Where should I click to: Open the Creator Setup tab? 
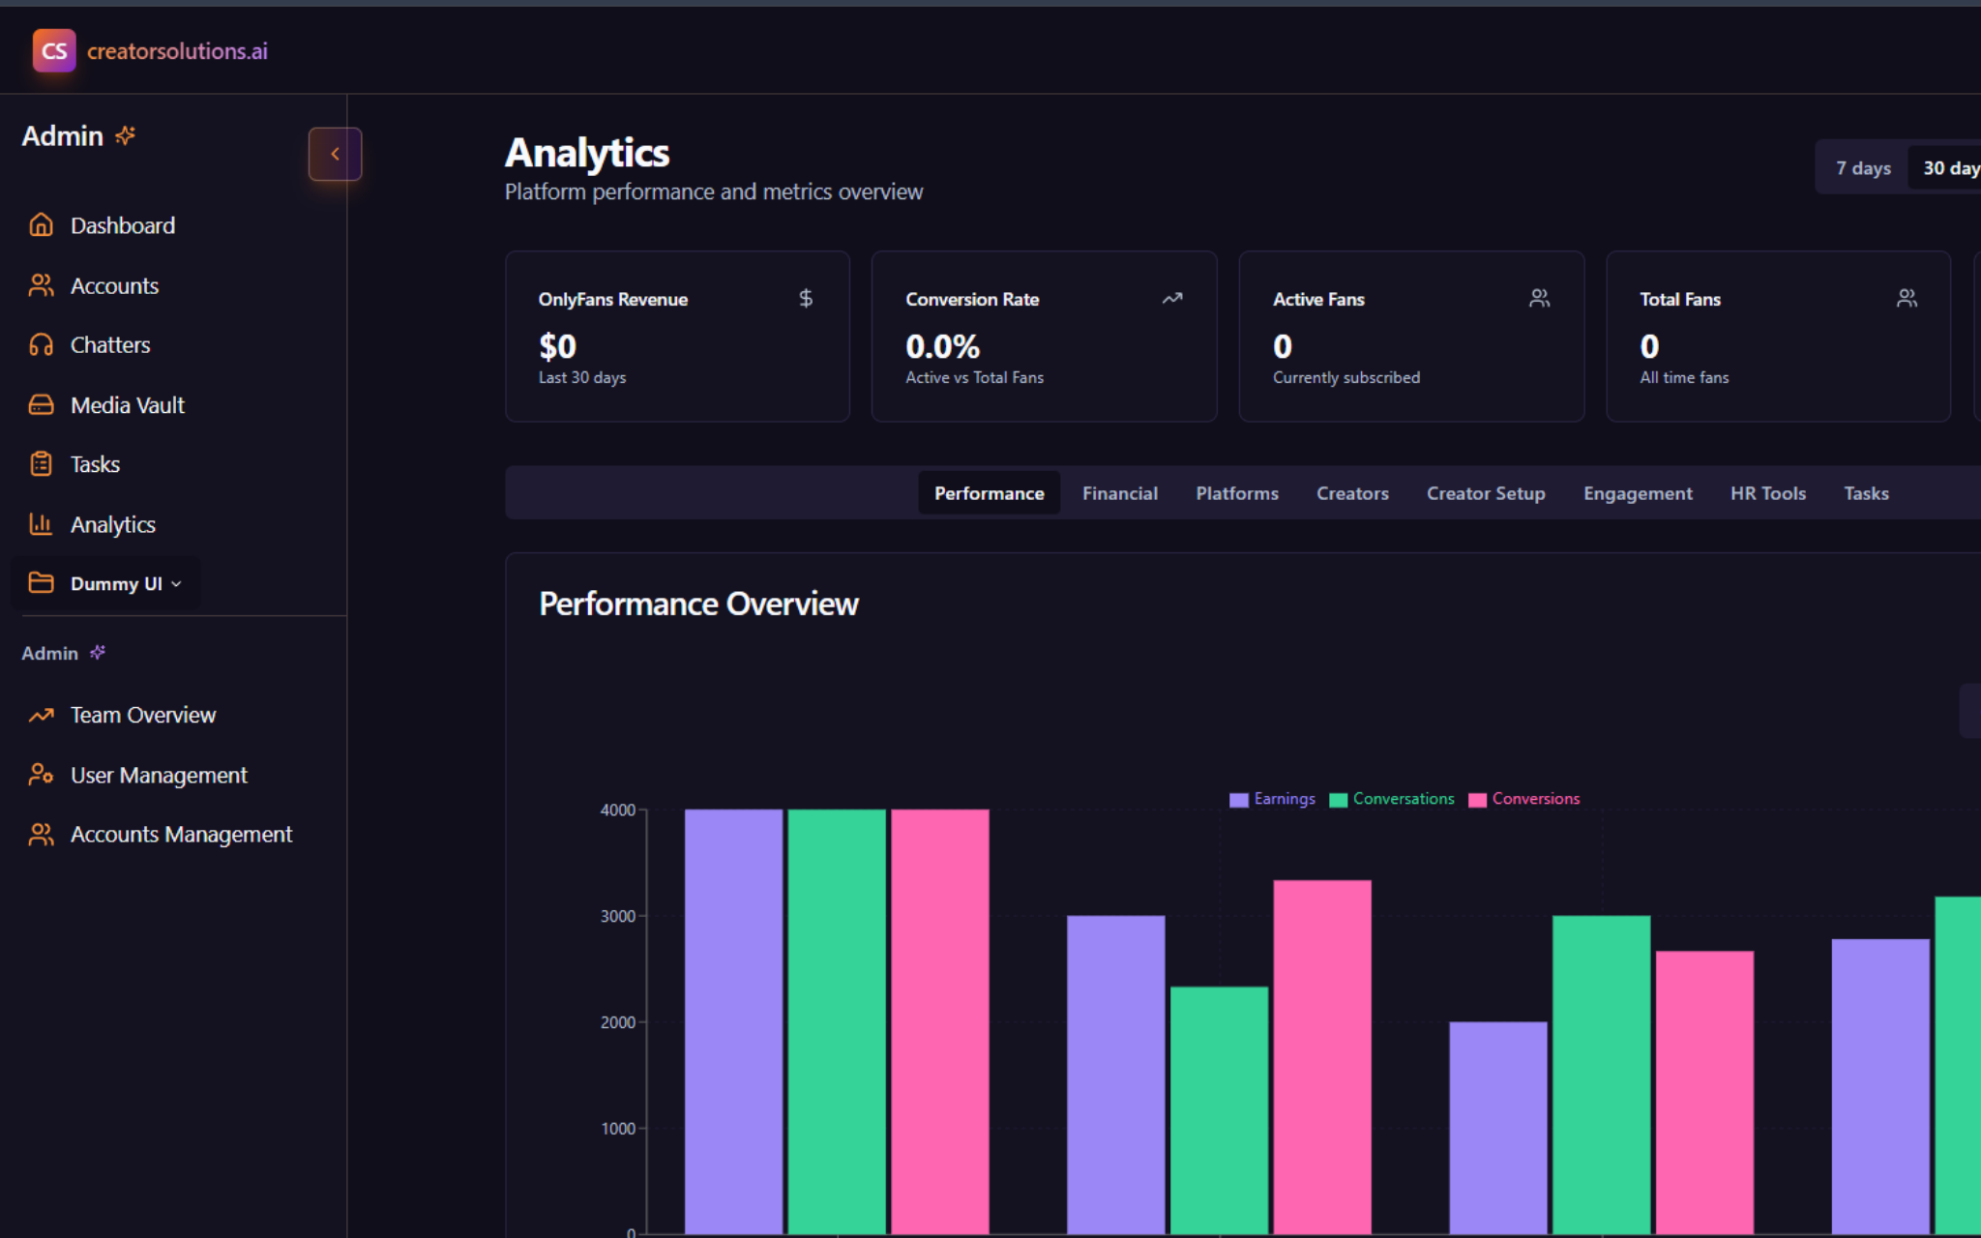(1485, 492)
